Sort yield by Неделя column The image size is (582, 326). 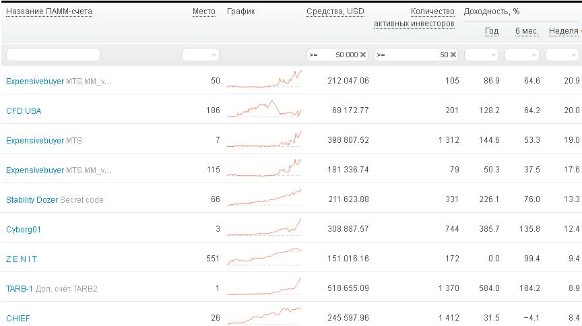[563, 31]
